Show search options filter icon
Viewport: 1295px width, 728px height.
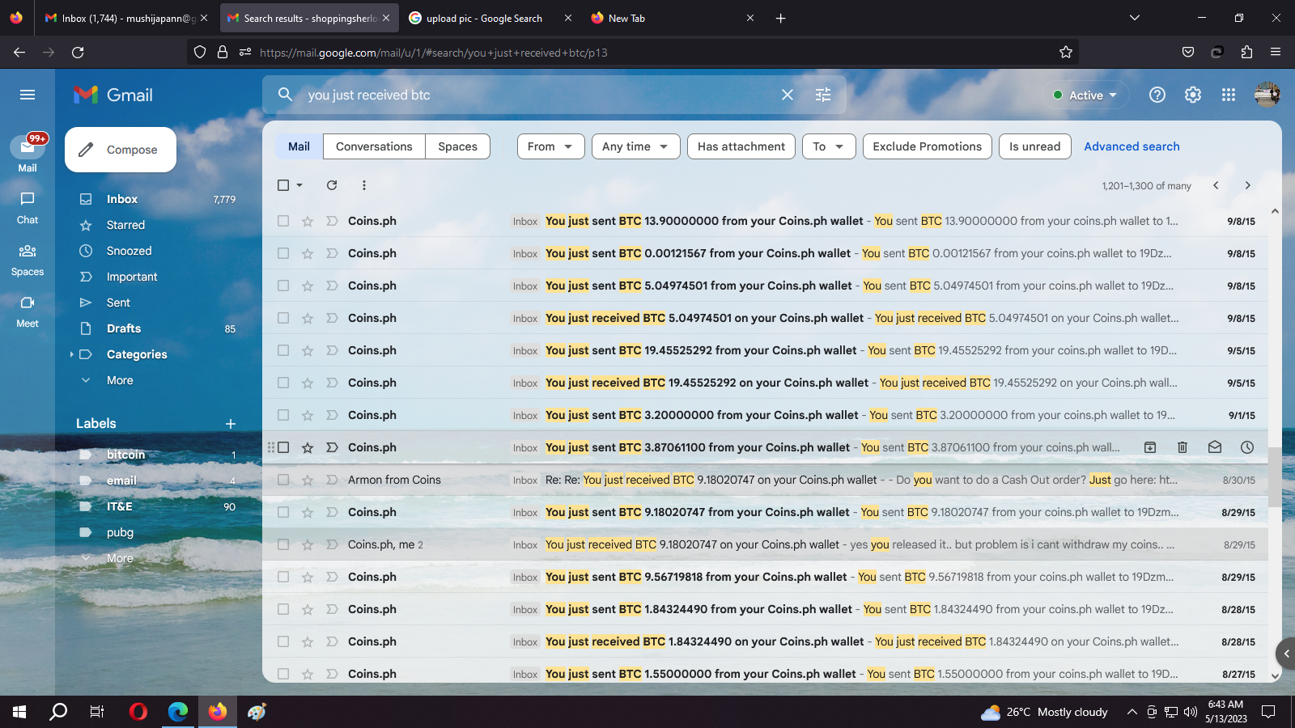(x=823, y=95)
